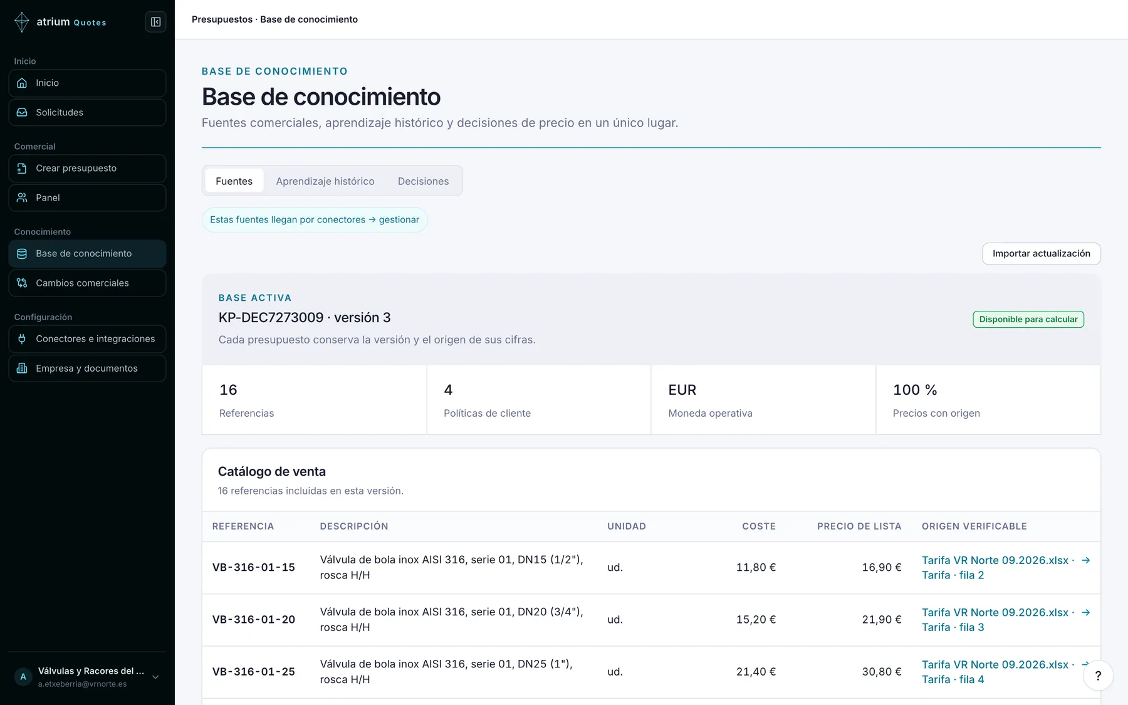Open Cambios comerciales page
The width and height of the screenshot is (1128, 705).
tap(87, 283)
